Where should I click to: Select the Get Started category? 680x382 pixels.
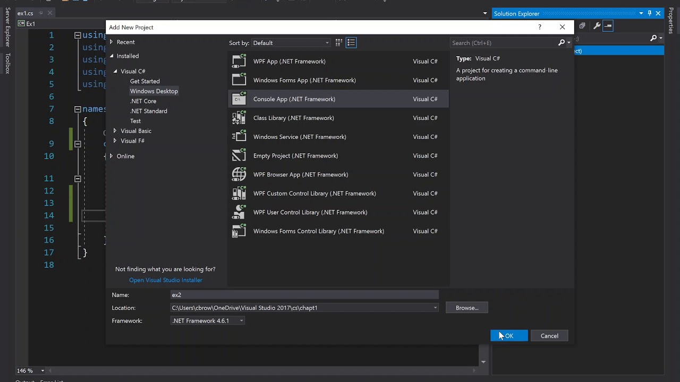145,81
